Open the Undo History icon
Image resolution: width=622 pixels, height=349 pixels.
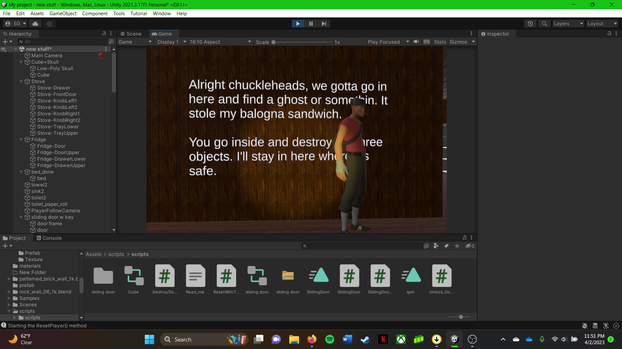tap(530, 24)
